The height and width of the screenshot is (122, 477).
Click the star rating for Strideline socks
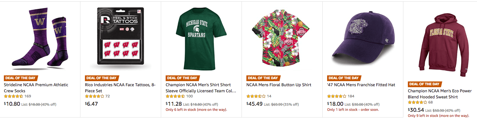pyautogui.click(x=14, y=96)
